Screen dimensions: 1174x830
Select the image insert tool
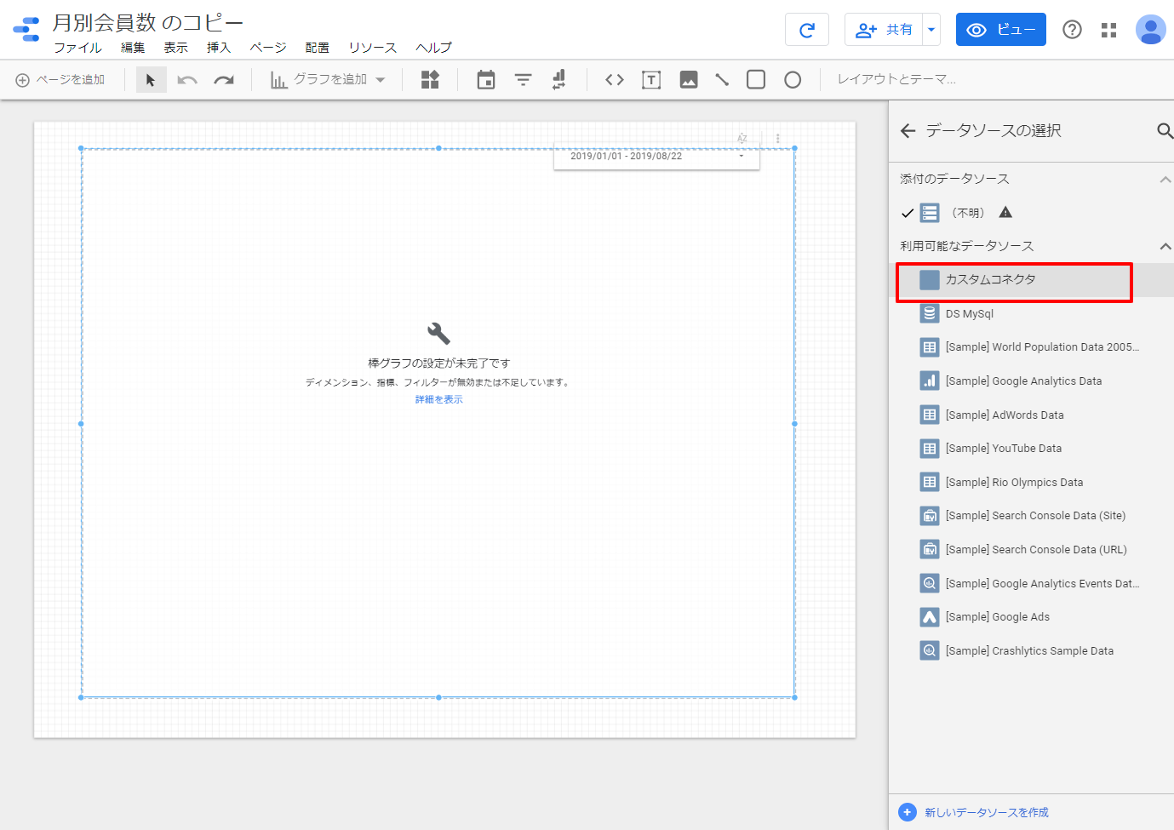click(689, 80)
